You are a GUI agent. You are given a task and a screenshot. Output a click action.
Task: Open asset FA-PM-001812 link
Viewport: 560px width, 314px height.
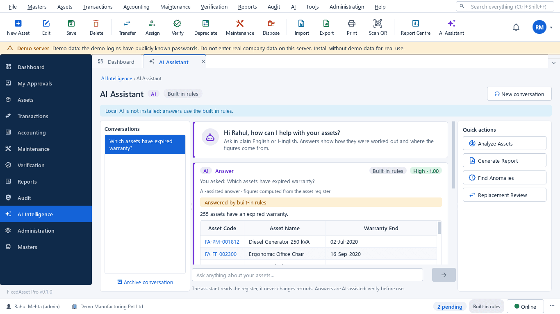click(x=222, y=242)
